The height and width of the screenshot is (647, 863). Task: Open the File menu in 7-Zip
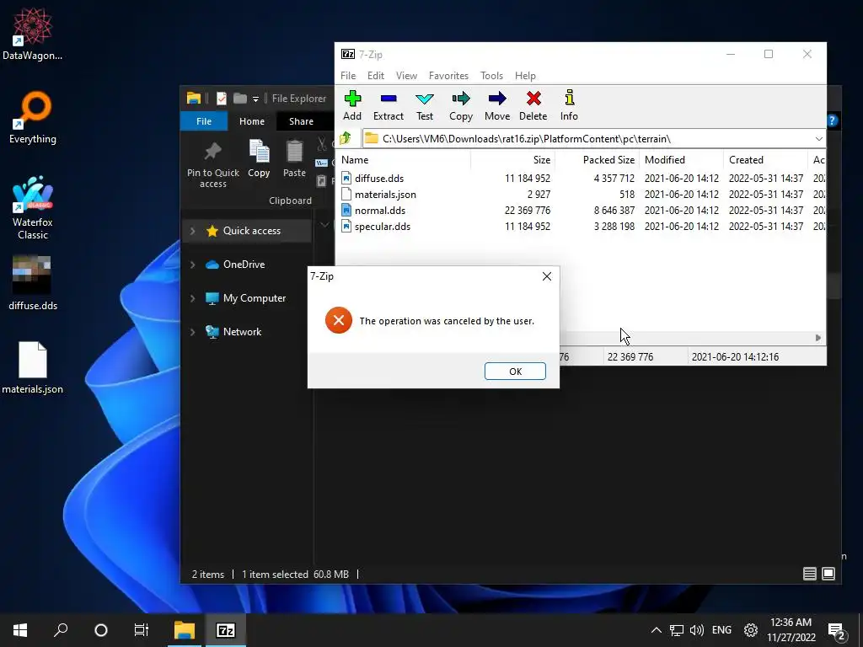point(348,75)
